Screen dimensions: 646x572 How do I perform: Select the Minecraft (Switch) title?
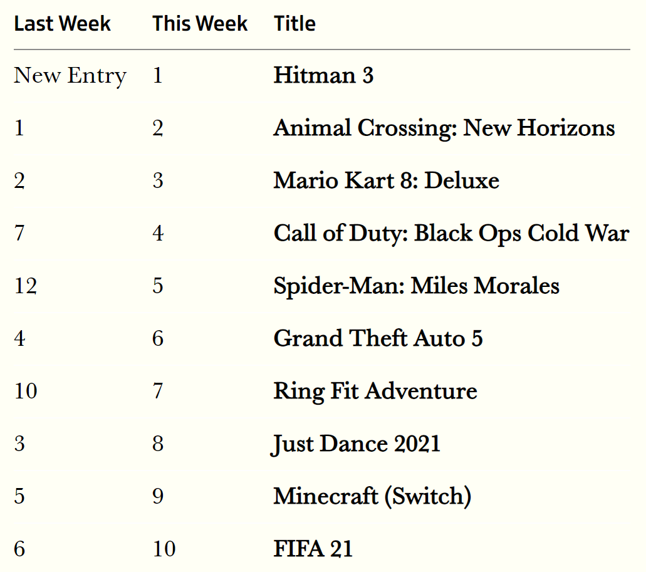(x=372, y=497)
